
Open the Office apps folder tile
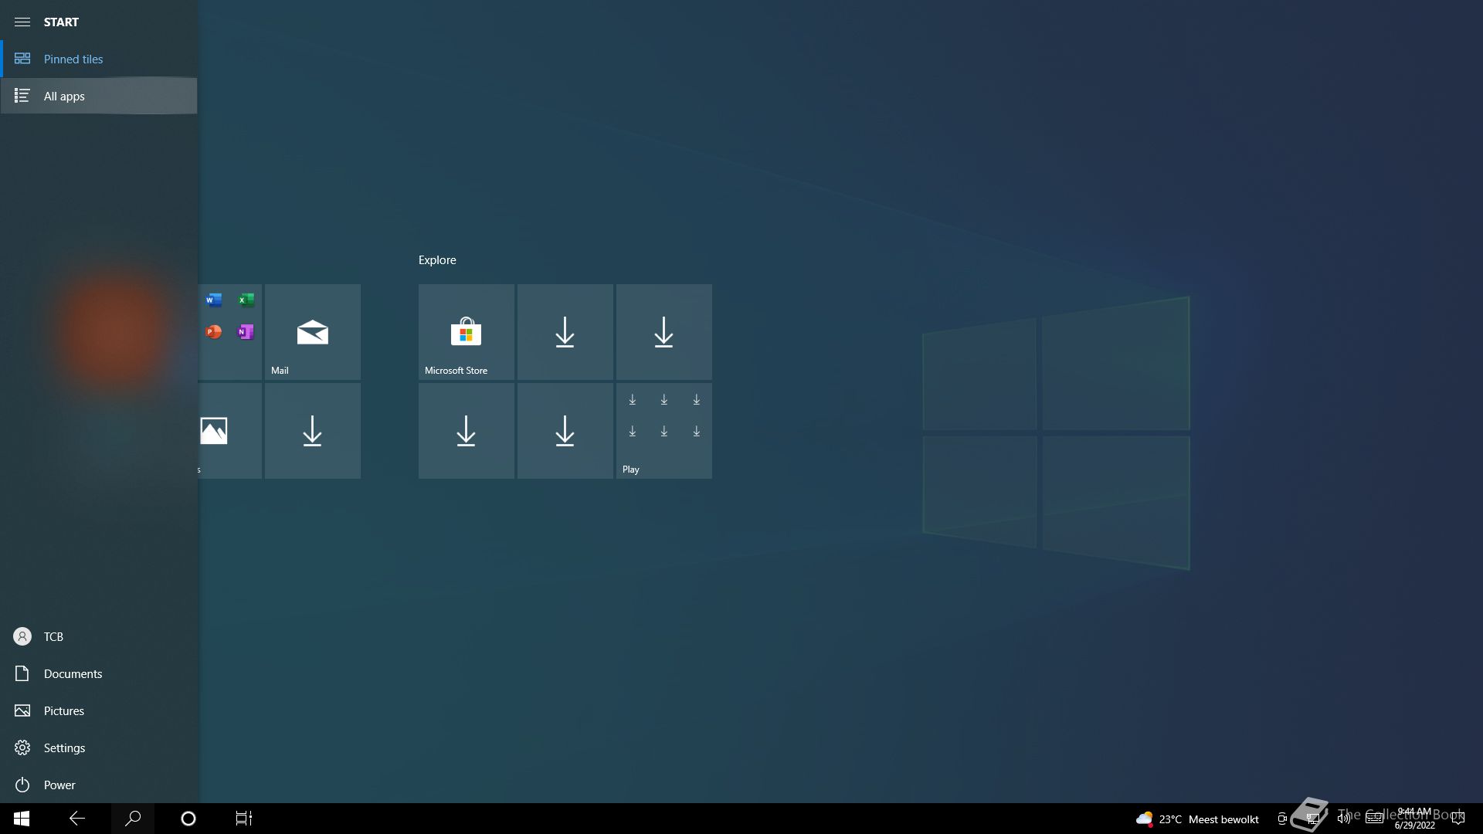pyautogui.click(x=229, y=332)
